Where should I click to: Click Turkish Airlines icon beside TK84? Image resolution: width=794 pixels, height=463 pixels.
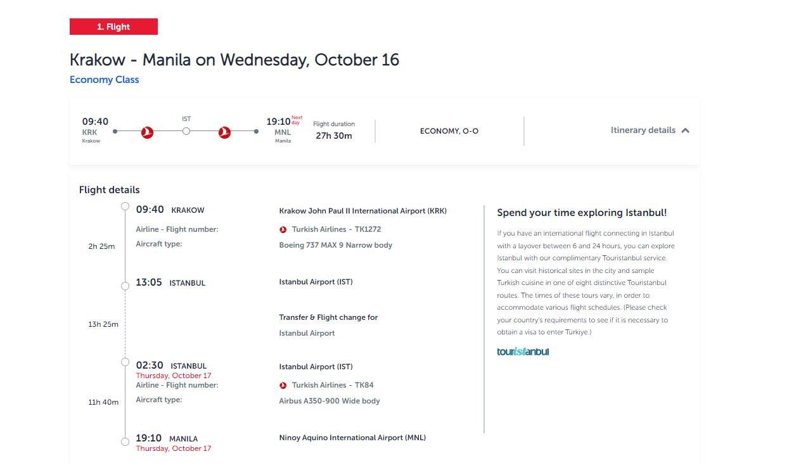coord(283,385)
